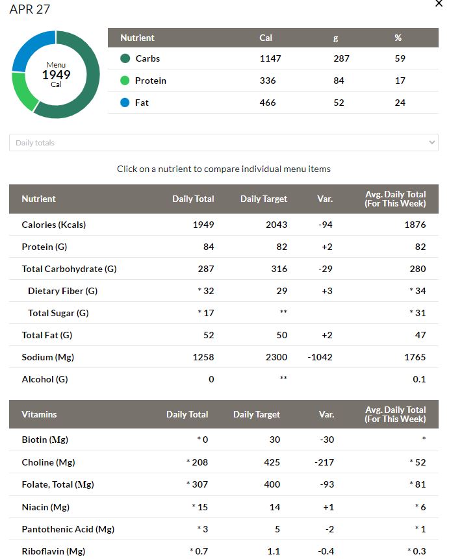Select the light green Protein legend dot
449x559 pixels.
[125, 81]
